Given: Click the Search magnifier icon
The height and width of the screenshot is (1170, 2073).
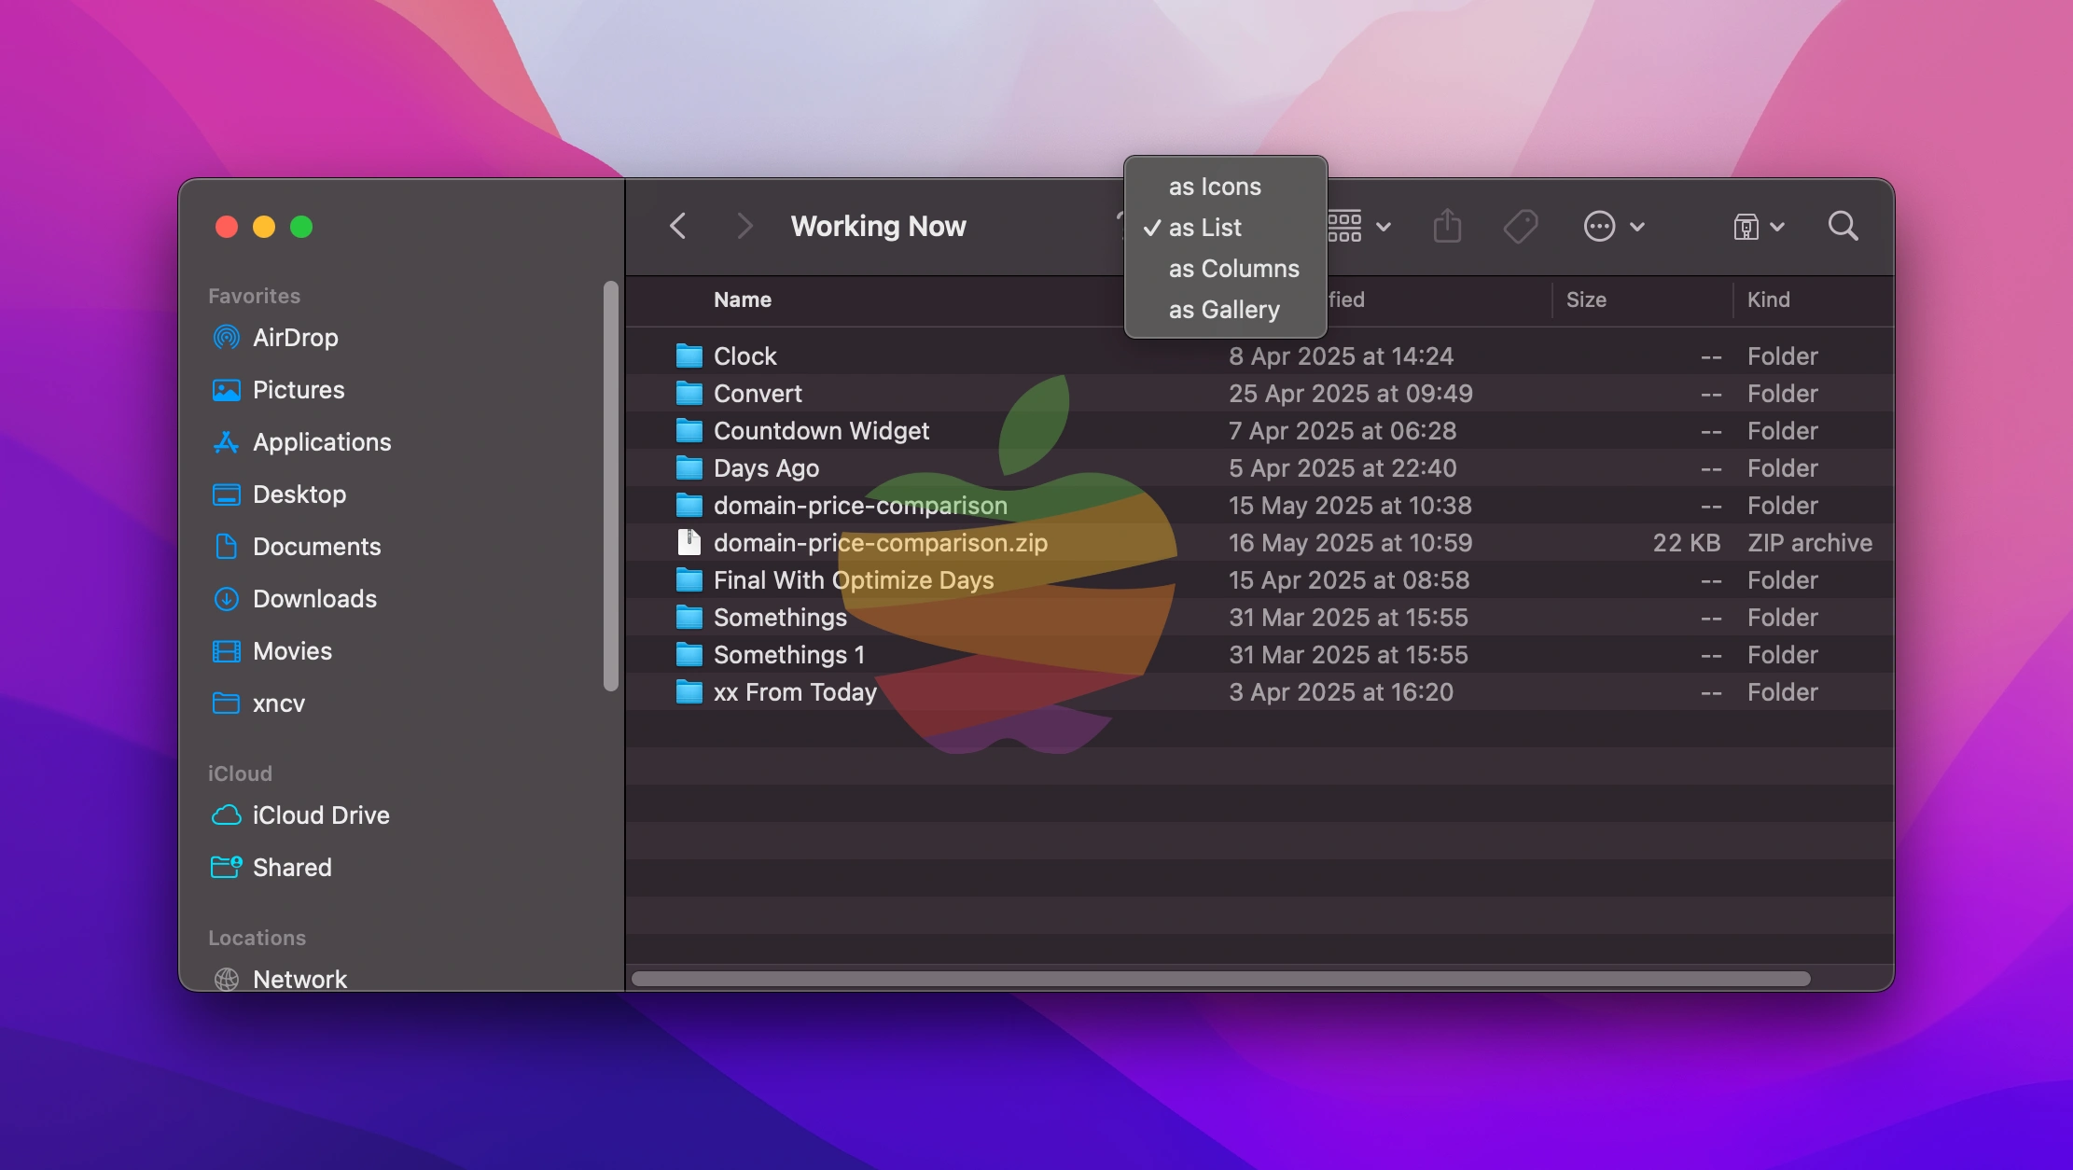Looking at the screenshot, I should [x=1843, y=226].
